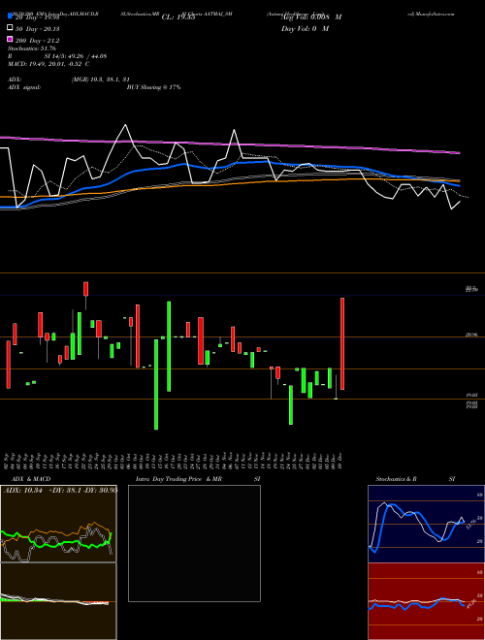Screen dimensions: 485x640
Task: Click the first red candle at chart left
Action: 8,365
